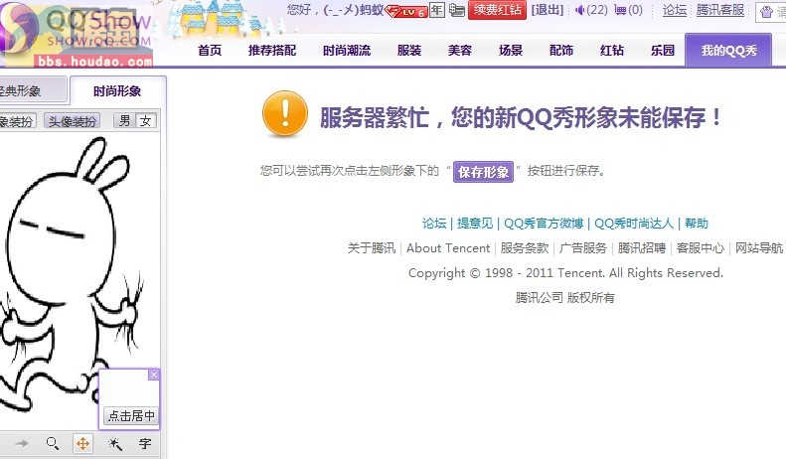Open 关于腾讯 footer link
This screenshot has height=459, width=786.
pyautogui.click(x=372, y=248)
